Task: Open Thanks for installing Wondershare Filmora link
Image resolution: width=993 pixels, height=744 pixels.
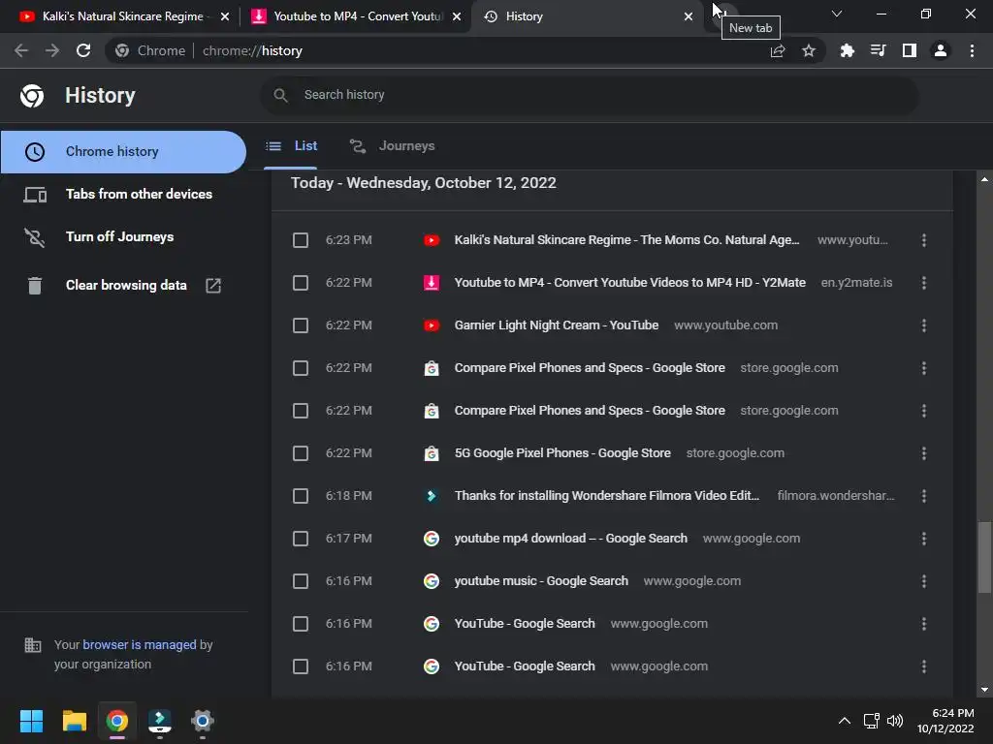Action: pyautogui.click(x=607, y=496)
